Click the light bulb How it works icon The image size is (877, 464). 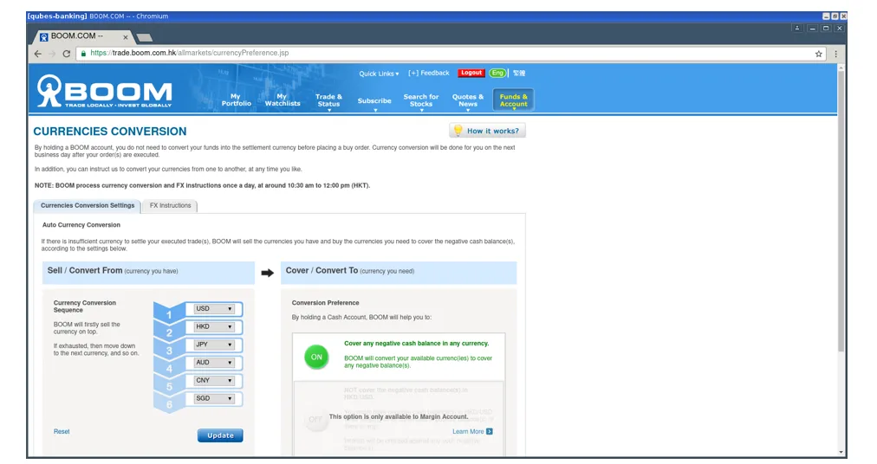458,130
